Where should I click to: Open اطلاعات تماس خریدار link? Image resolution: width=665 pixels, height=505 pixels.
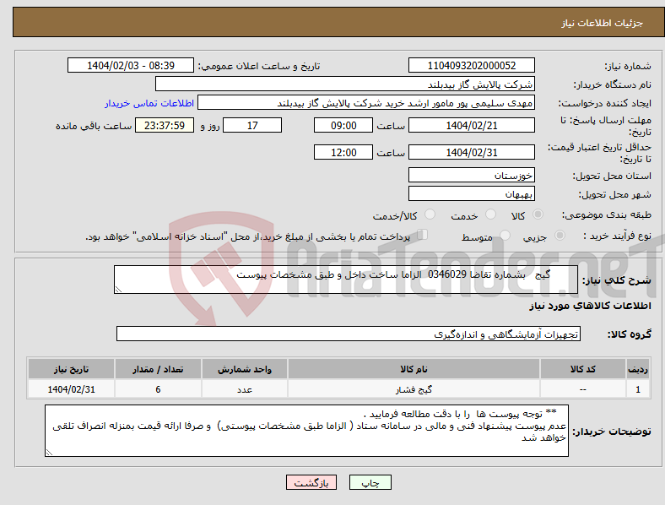coord(149,103)
